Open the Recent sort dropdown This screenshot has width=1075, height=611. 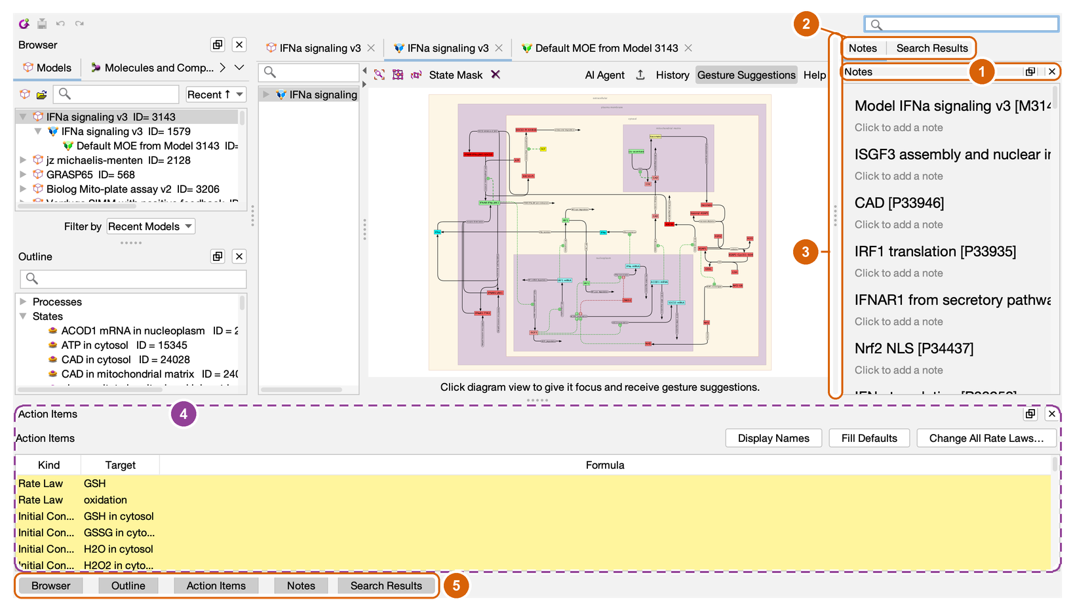coord(216,94)
